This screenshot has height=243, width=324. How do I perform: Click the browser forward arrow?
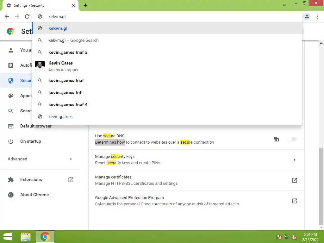click(x=17, y=16)
